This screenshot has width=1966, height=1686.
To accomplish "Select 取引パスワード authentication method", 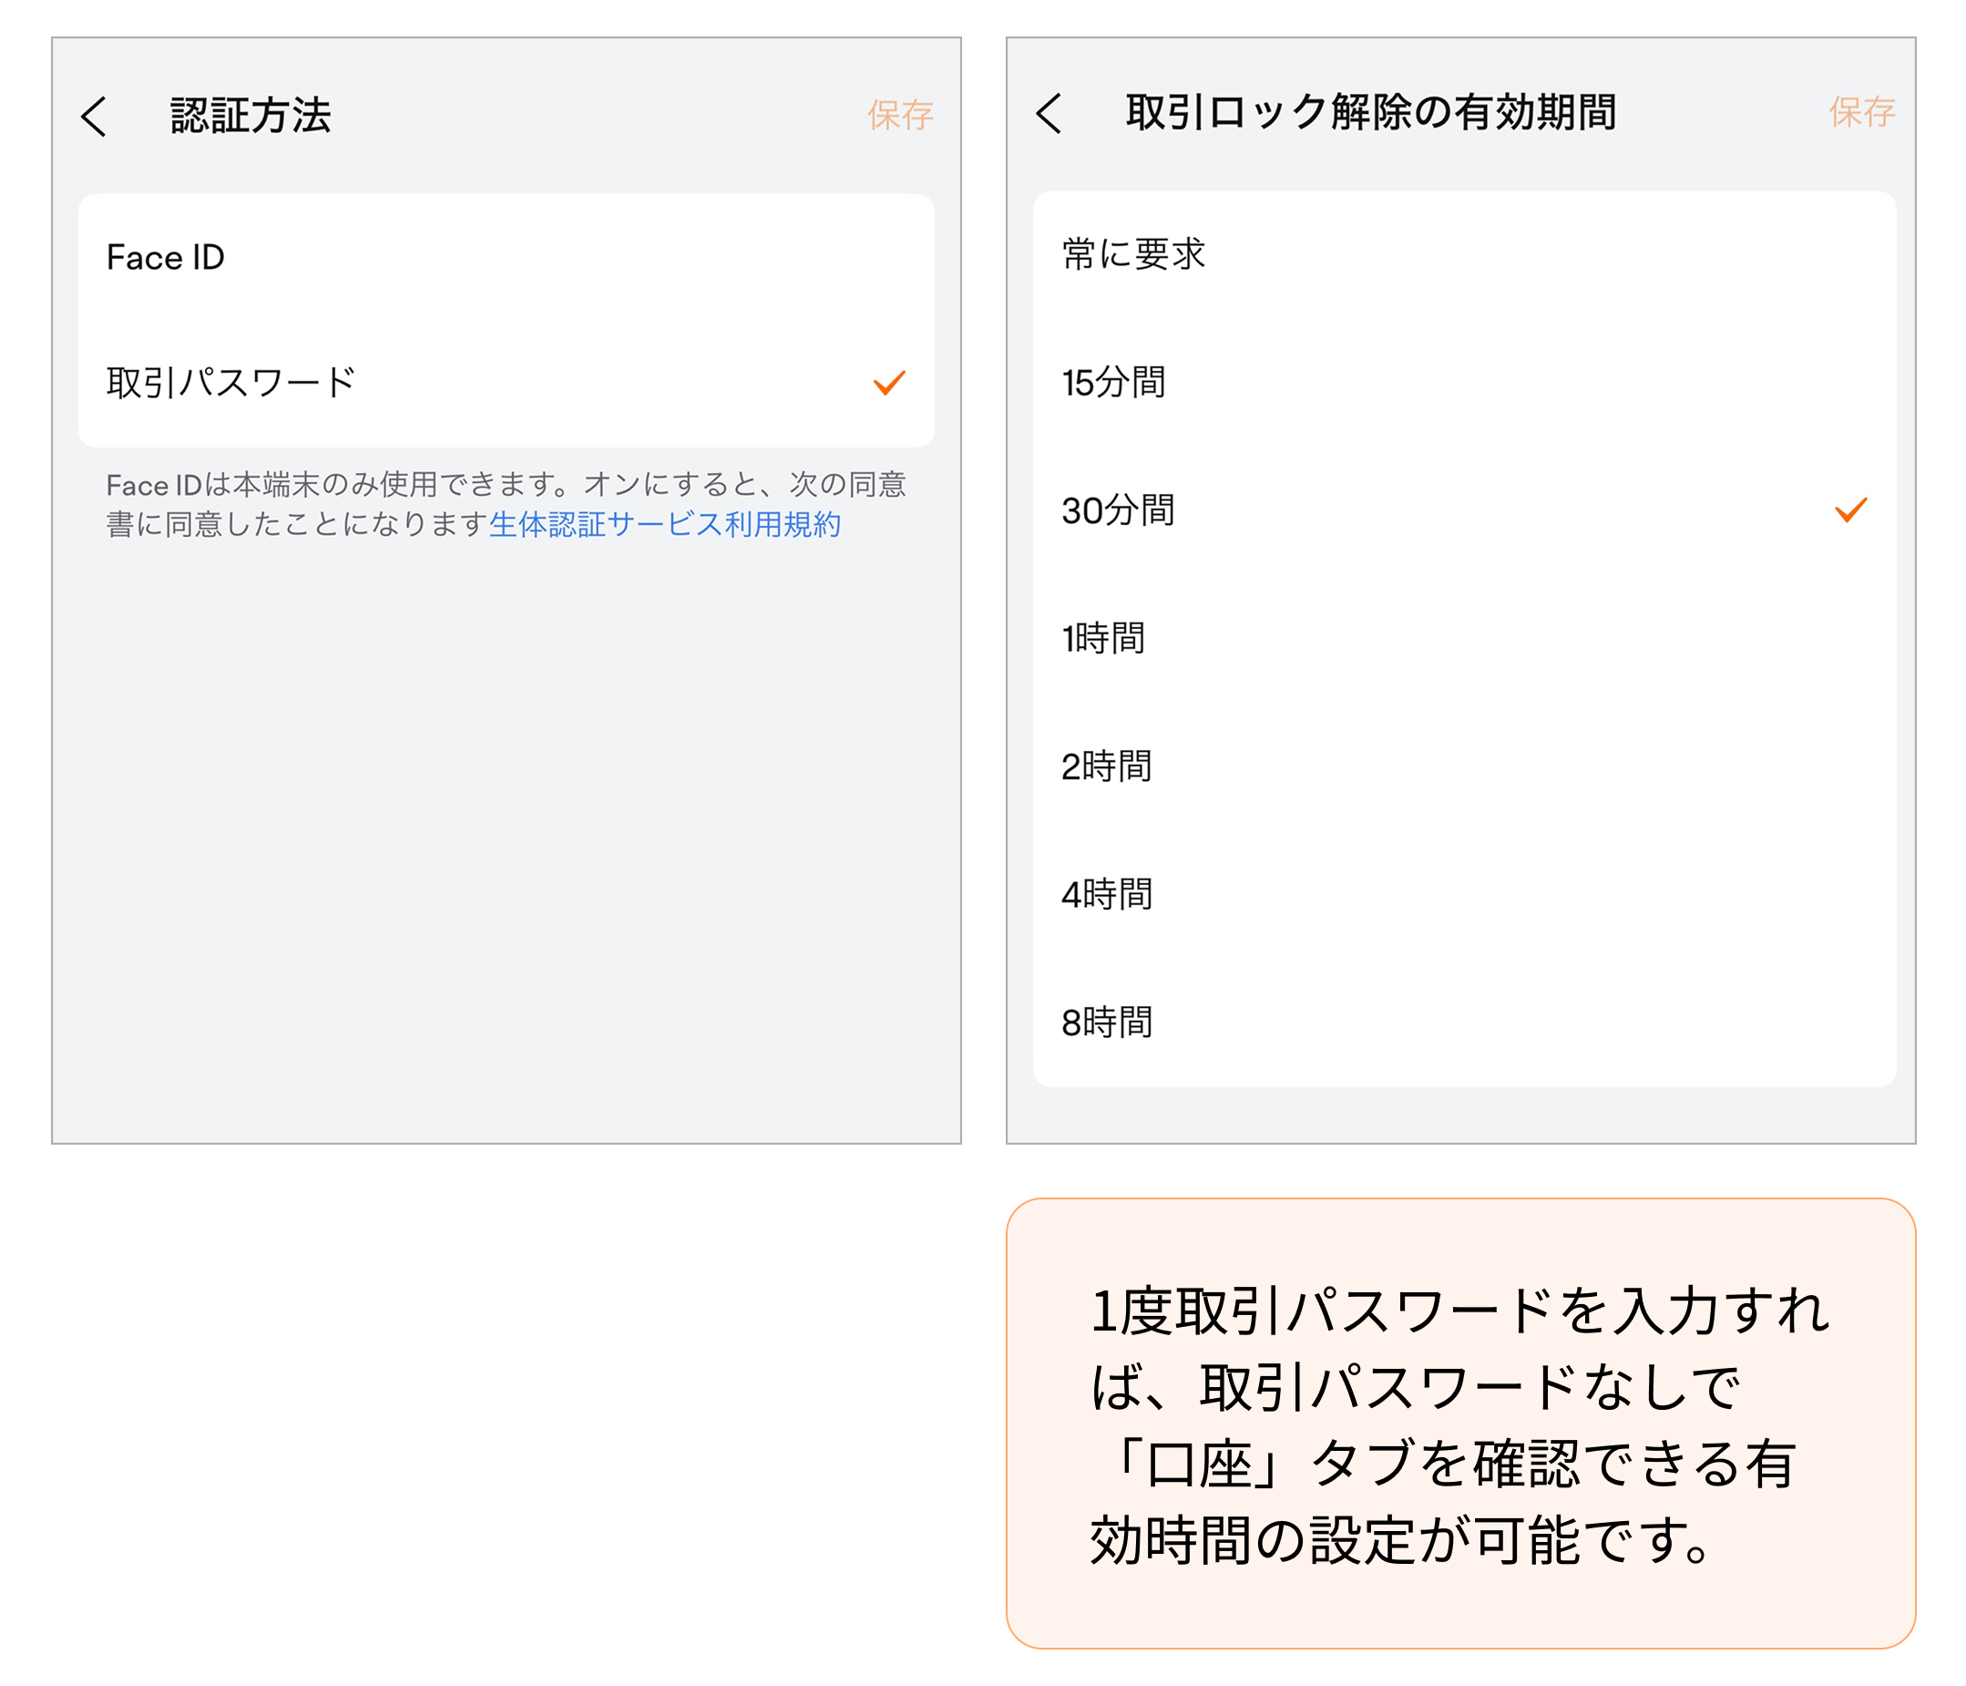I will [x=230, y=383].
